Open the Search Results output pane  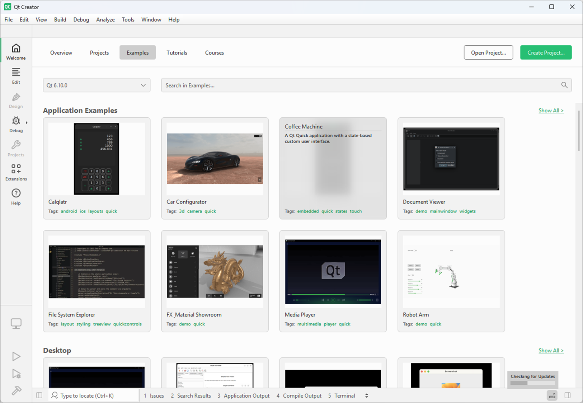[x=191, y=395]
